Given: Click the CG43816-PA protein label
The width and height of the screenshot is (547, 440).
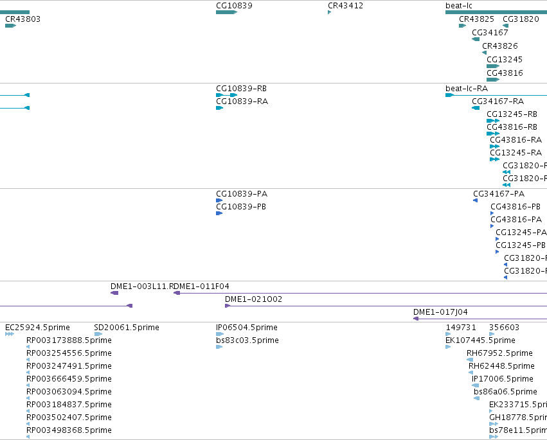Looking at the screenshot, I should click(516, 219).
